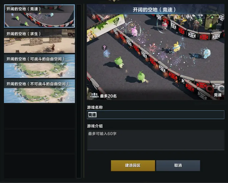This screenshot has height=183, width=228.
Task: Click the large racing map preview image
Action: click(155, 57)
